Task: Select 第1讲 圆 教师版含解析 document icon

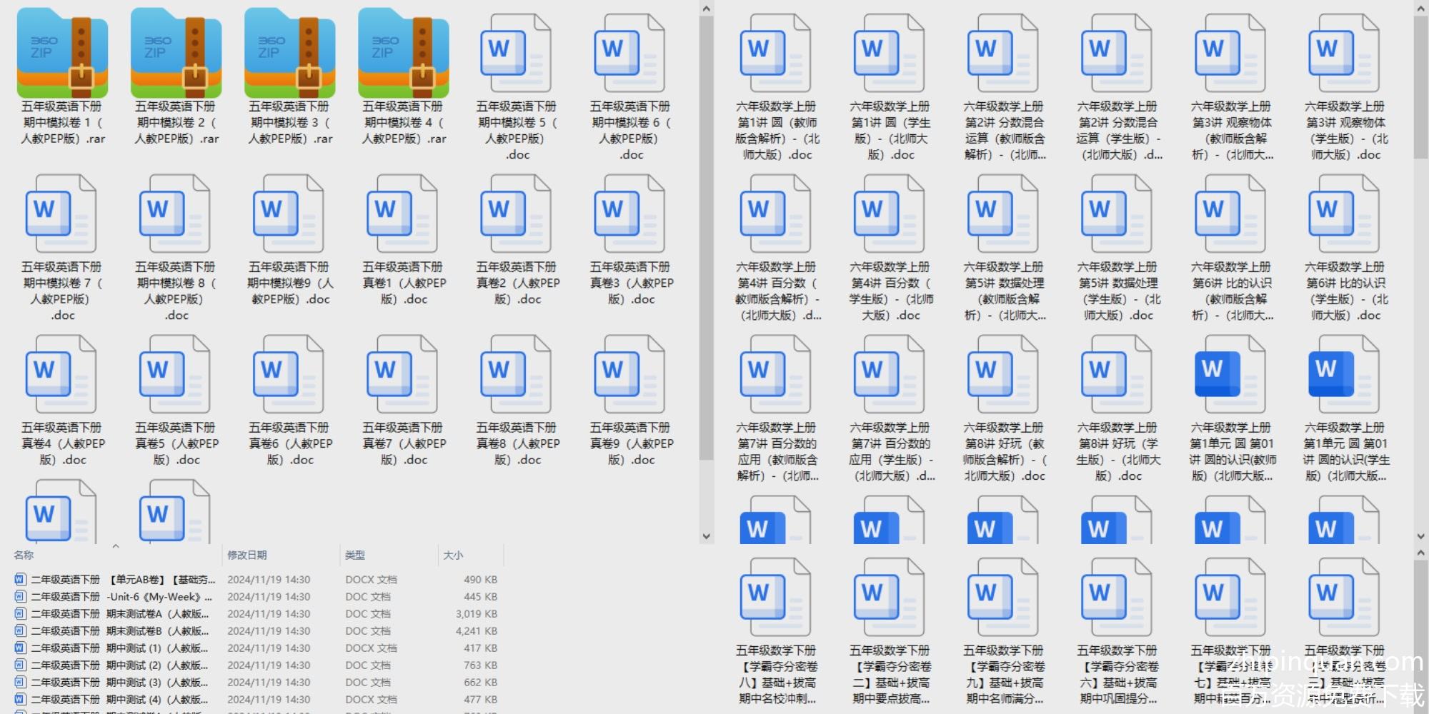Action: click(x=775, y=54)
